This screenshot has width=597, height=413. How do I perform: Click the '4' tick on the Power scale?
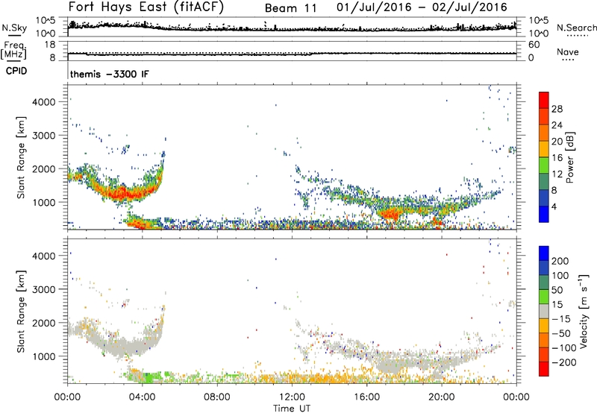[x=554, y=206]
